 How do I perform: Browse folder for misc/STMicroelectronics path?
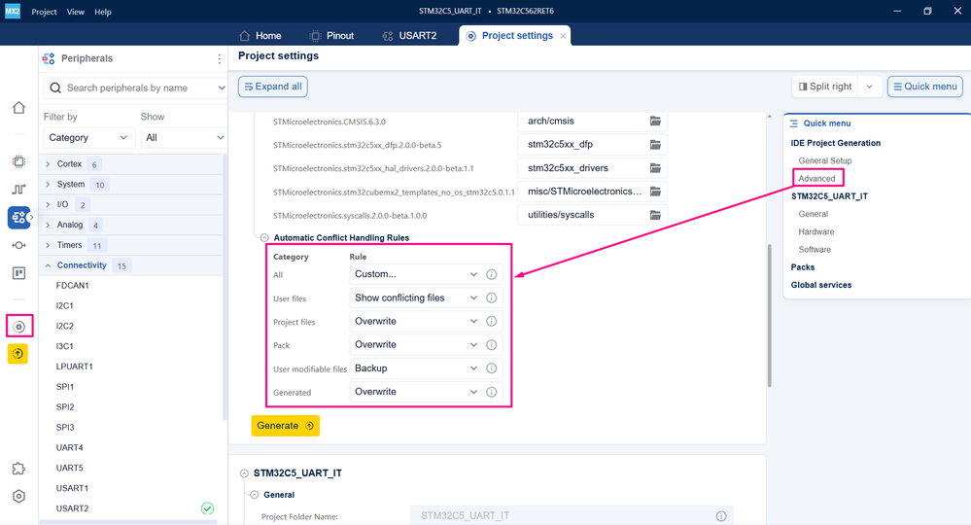coord(655,192)
